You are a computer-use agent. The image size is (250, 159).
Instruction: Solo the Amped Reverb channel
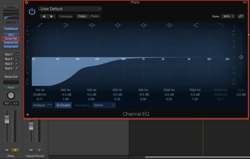point(39,150)
